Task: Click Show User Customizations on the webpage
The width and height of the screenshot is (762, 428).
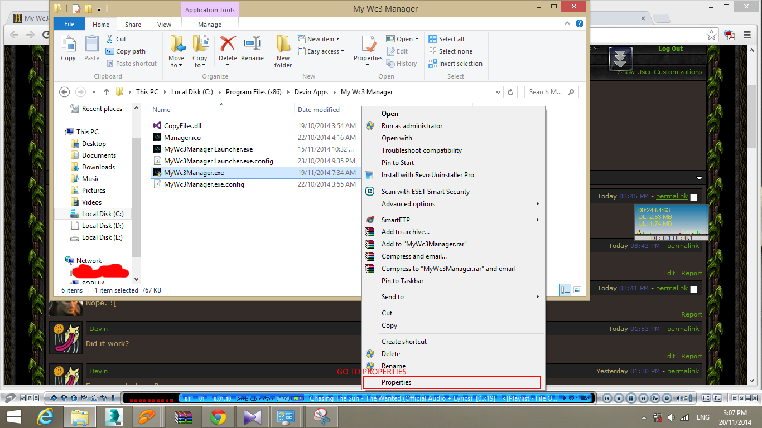Action: click(x=659, y=72)
